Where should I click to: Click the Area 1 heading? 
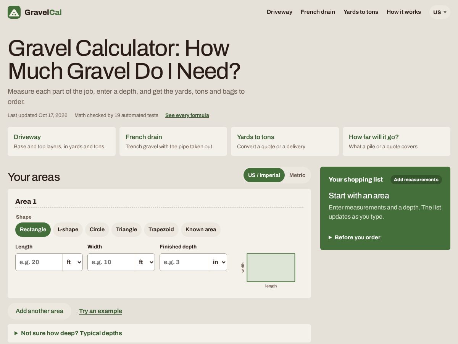coord(26,201)
